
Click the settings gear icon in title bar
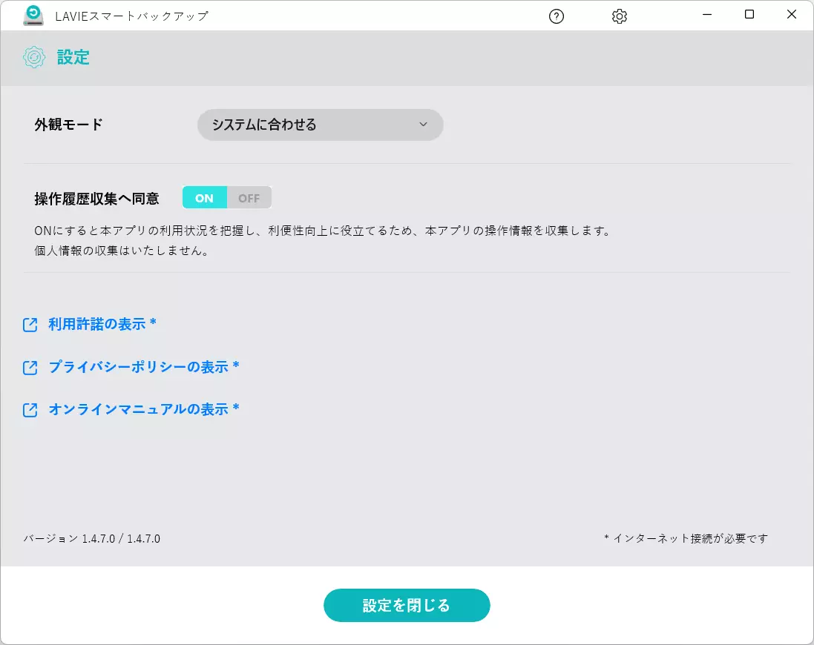(x=620, y=16)
